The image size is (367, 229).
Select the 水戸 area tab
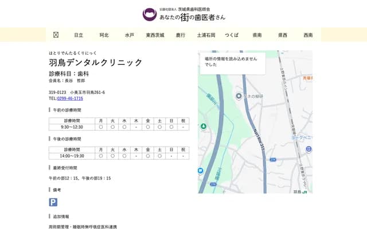(130, 35)
